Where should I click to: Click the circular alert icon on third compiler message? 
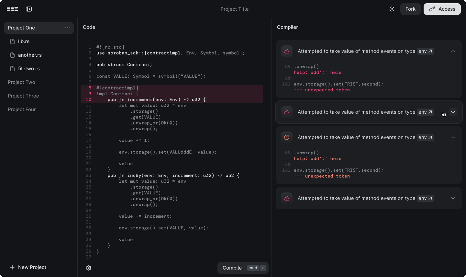click(287, 137)
